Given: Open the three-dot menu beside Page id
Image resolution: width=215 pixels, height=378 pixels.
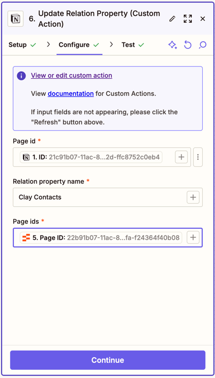Looking at the screenshot, I should 198,157.
